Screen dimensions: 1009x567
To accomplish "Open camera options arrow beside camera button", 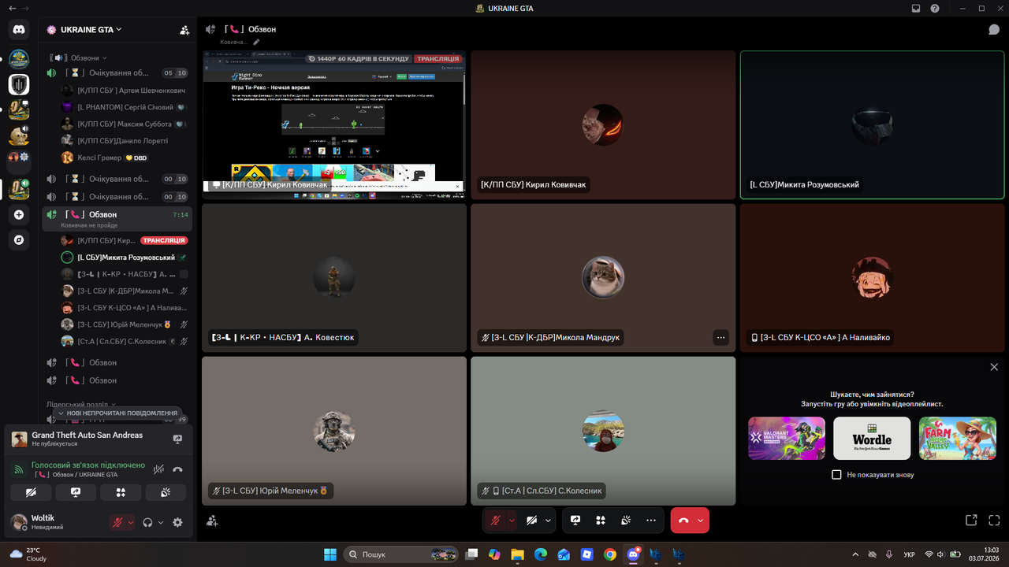I will (549, 521).
